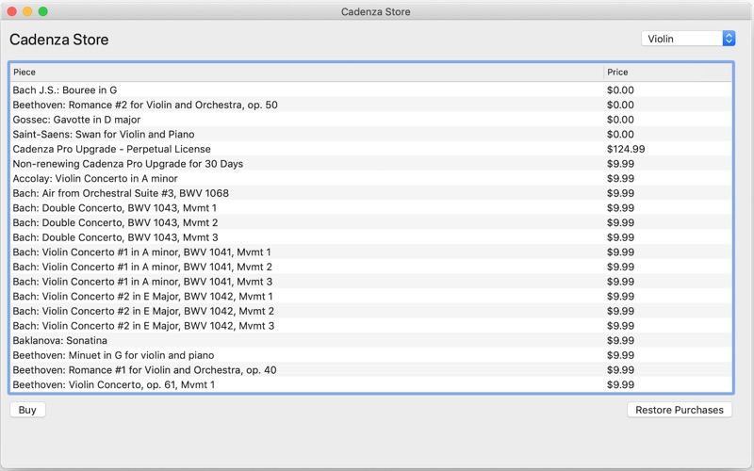Click $0.00 price of Gossec Gavotte
Screen dimensions: 754x471
click(x=620, y=120)
